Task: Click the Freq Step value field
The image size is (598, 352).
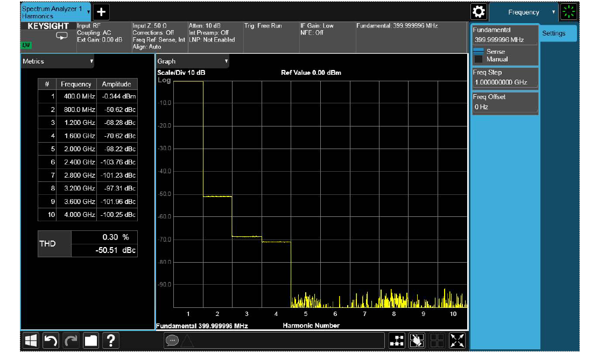Action: 505,82
